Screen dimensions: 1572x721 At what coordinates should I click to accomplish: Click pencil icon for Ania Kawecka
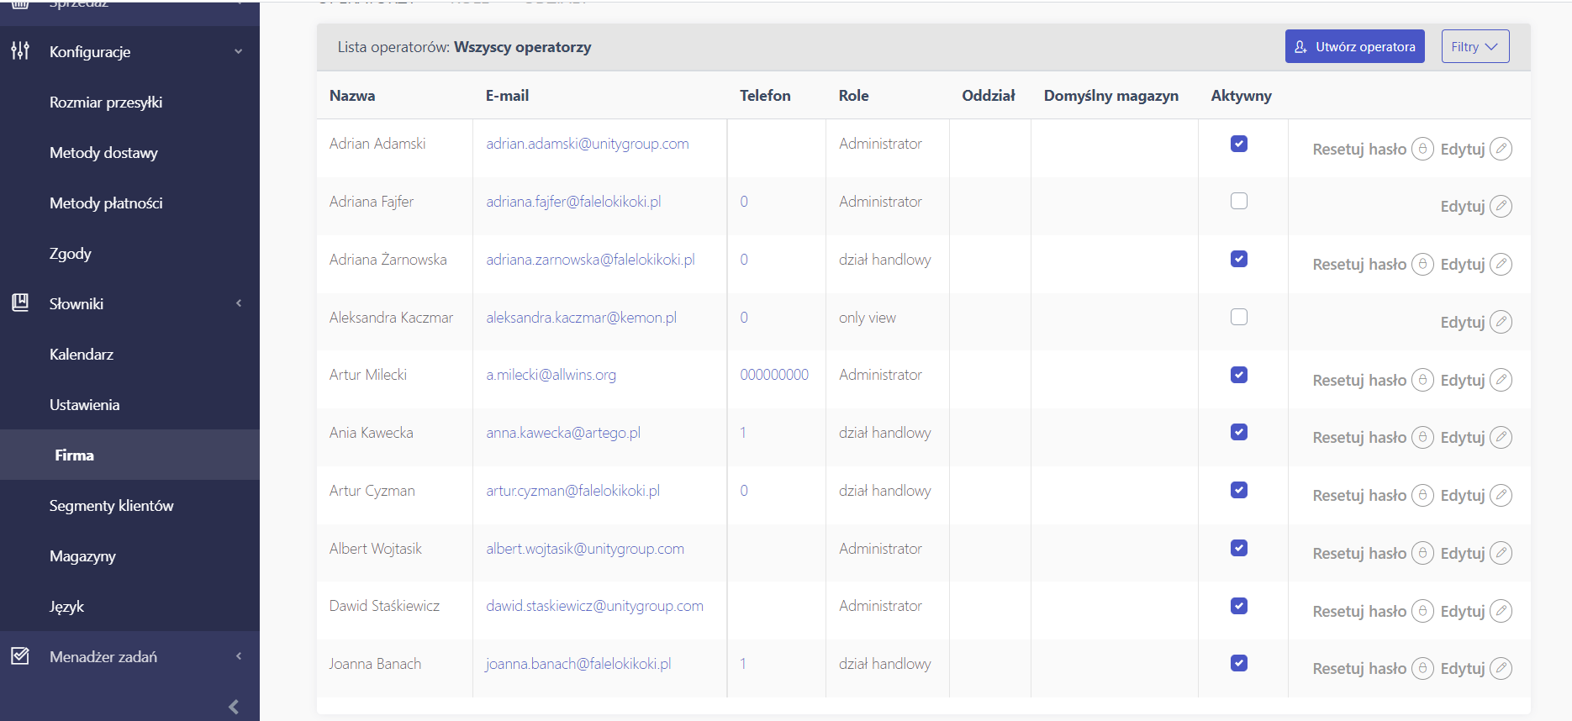(x=1501, y=437)
